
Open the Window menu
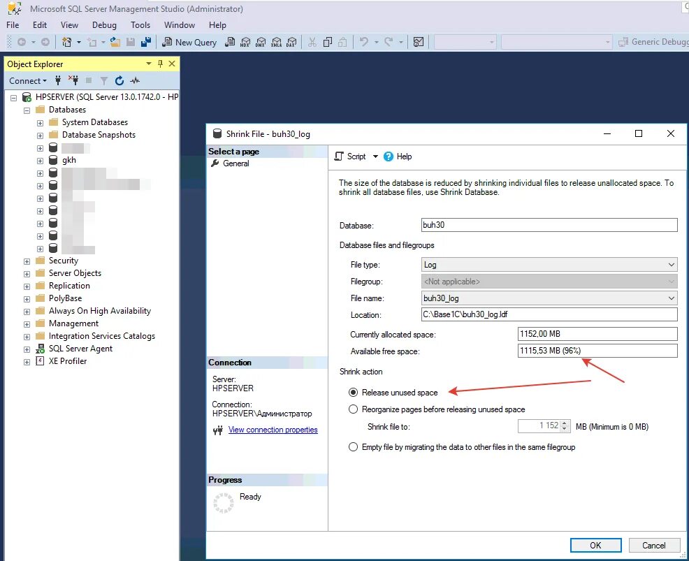click(180, 25)
